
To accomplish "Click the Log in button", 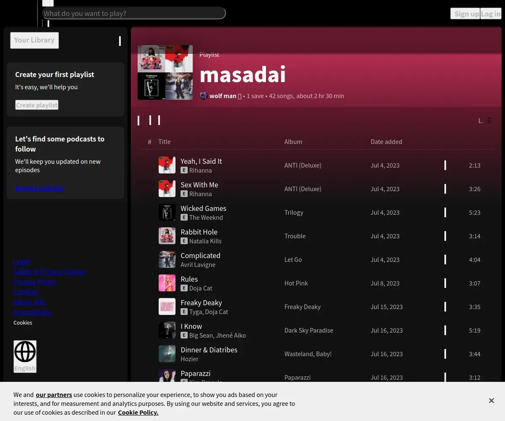I will (491, 13).
